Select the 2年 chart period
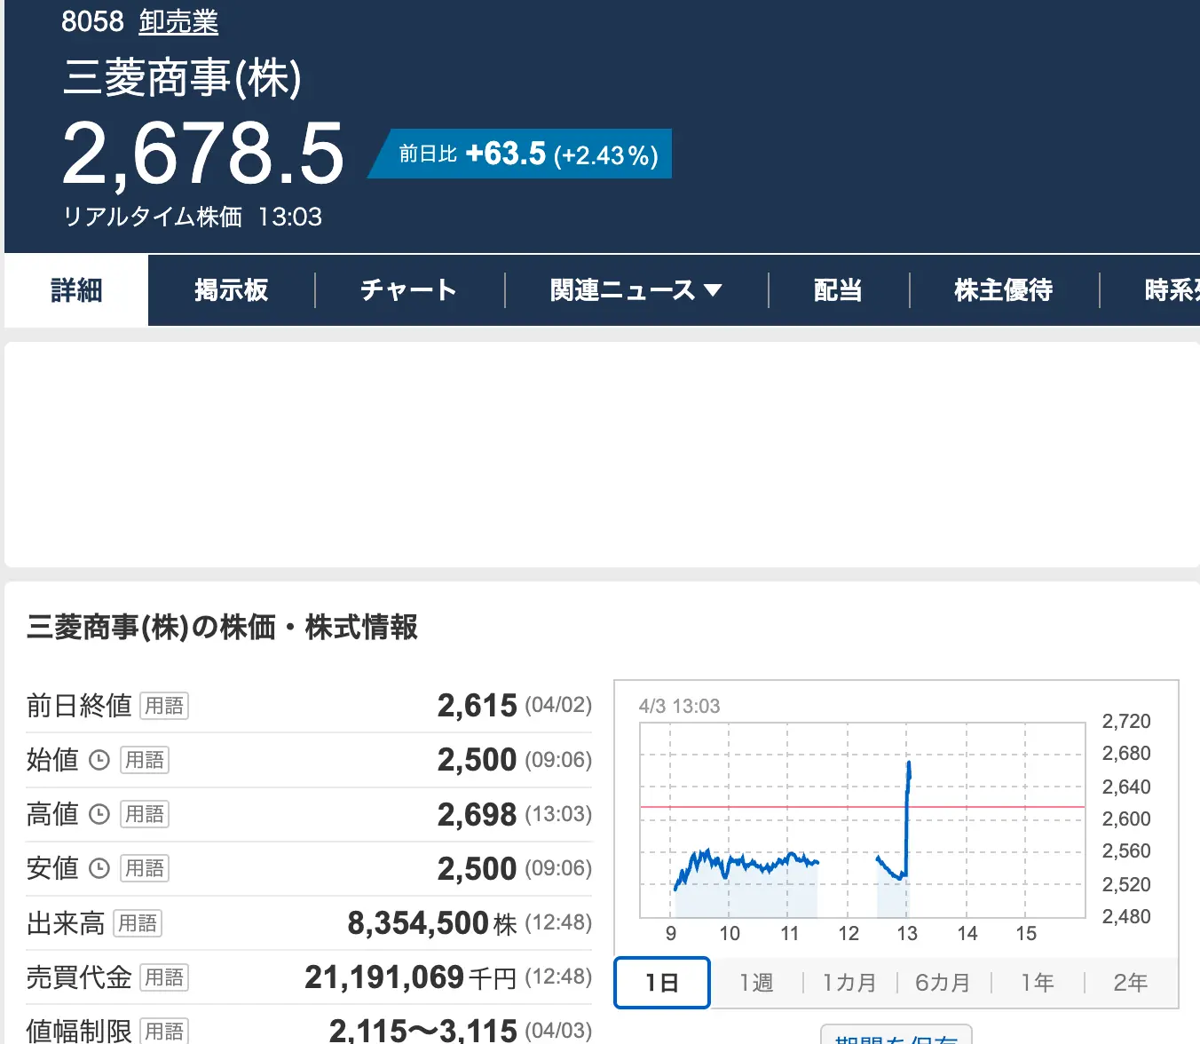Screen dimensions: 1200x1044 pyautogui.click(x=1131, y=983)
